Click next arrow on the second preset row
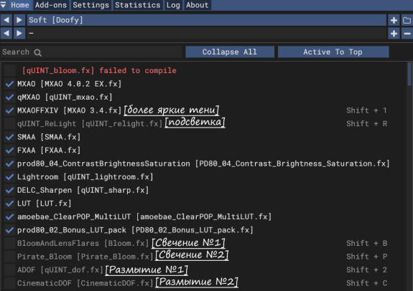 19,34
